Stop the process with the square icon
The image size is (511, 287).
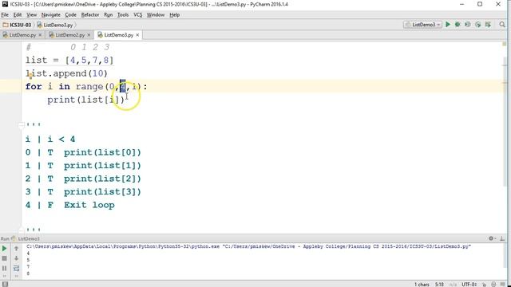tap(5, 258)
